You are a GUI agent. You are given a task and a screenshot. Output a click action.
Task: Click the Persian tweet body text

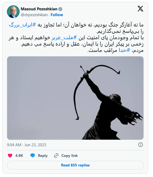click(76, 38)
